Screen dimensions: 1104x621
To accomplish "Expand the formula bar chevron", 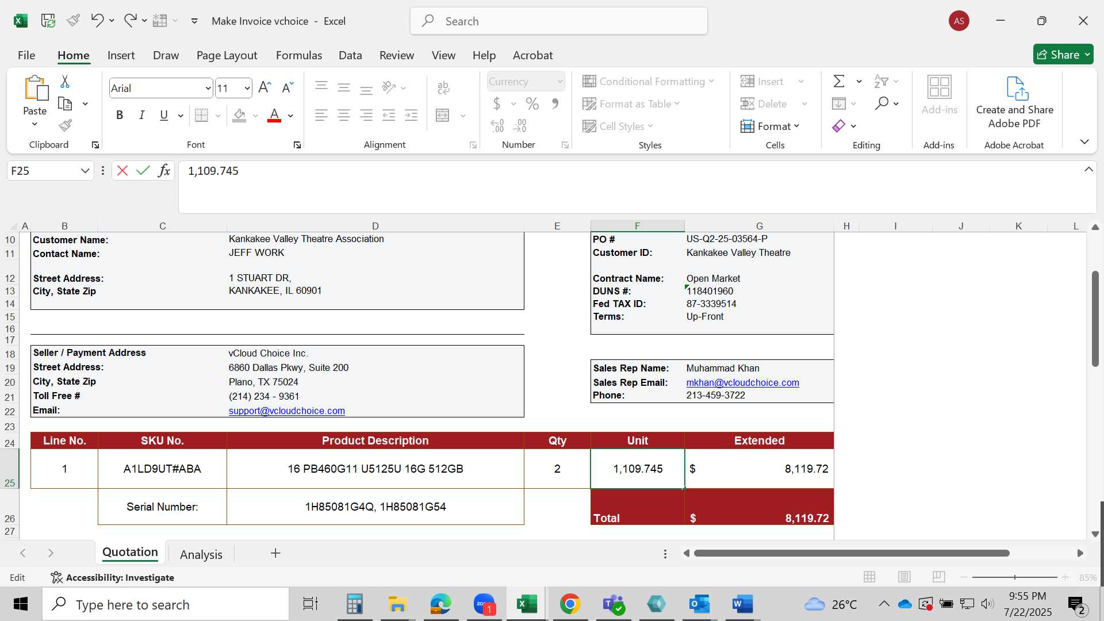I will tap(1088, 170).
